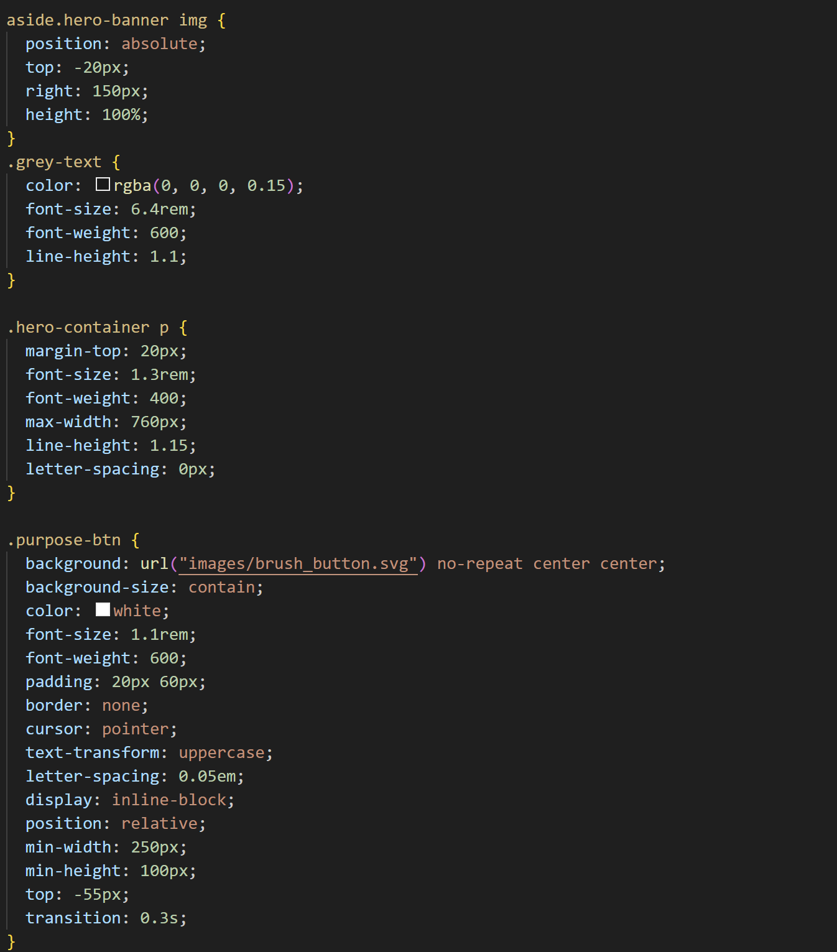Click the rgba black color swatch
This screenshot has height=952, width=837.
[x=103, y=185]
